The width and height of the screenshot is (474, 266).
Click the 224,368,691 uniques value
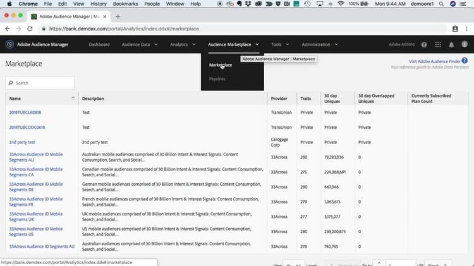tap(334, 172)
